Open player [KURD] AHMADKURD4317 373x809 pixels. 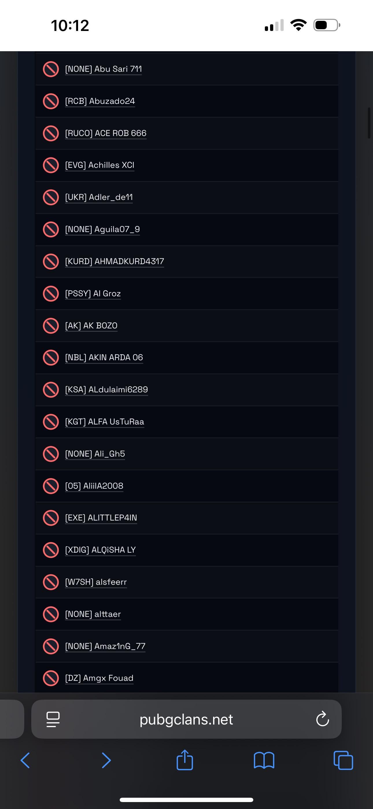coord(114,261)
